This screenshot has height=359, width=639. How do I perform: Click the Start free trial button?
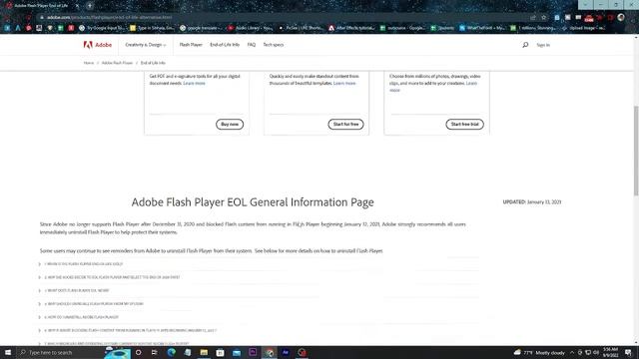coord(465,124)
